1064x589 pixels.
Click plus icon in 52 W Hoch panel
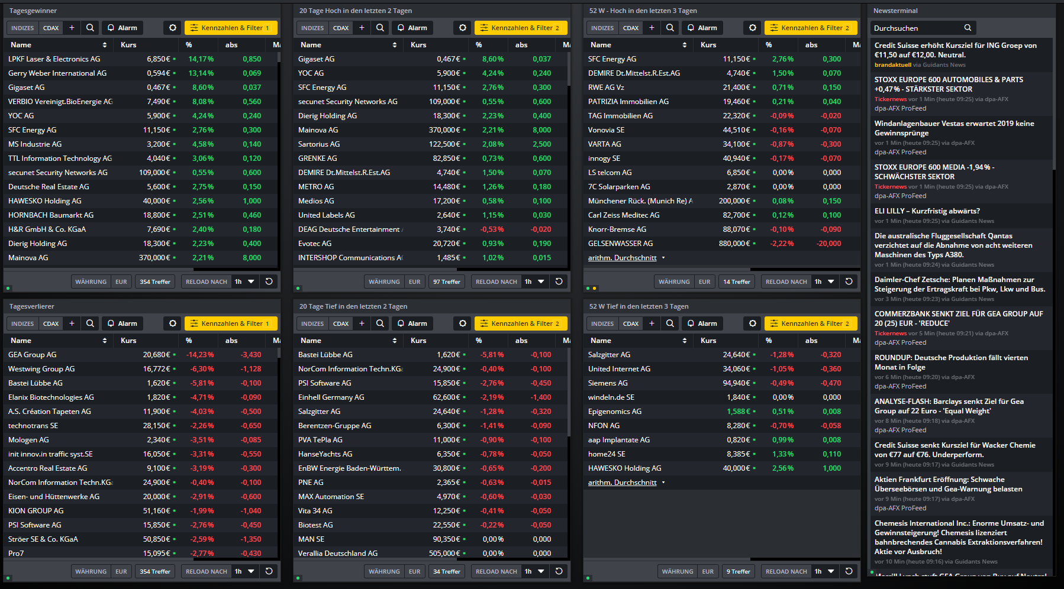pyautogui.click(x=652, y=28)
